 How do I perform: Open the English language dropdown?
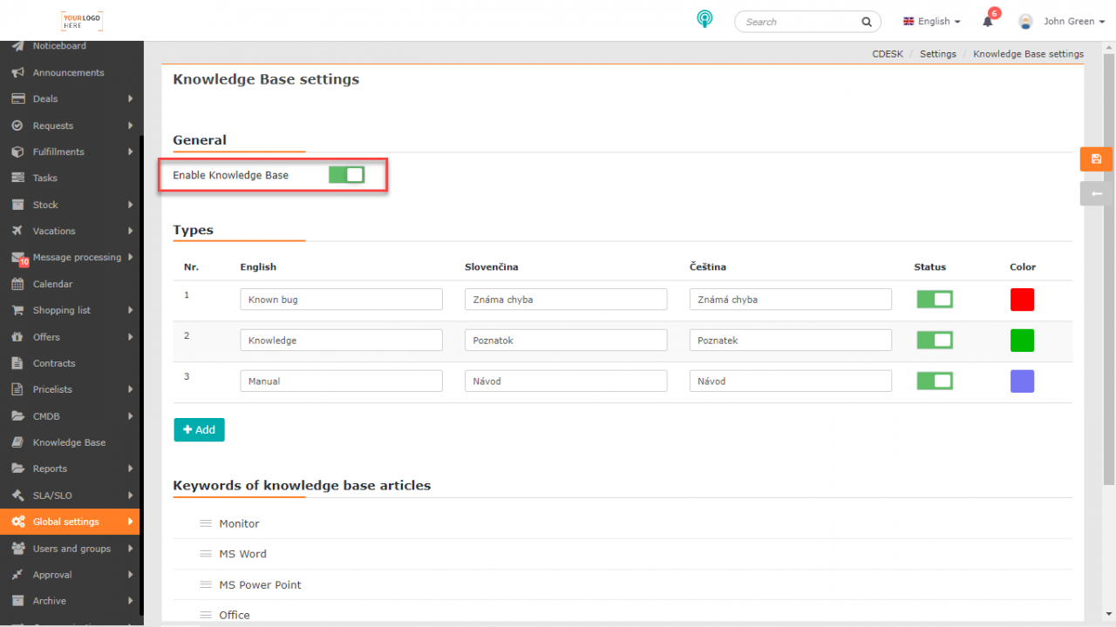pyautogui.click(x=932, y=22)
